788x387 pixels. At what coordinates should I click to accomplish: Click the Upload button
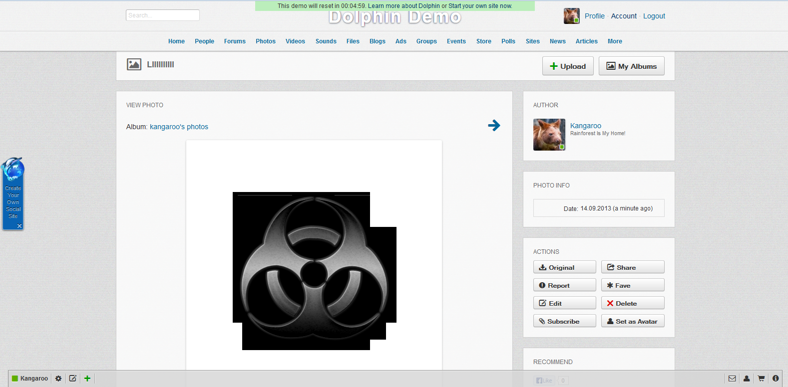pos(568,66)
